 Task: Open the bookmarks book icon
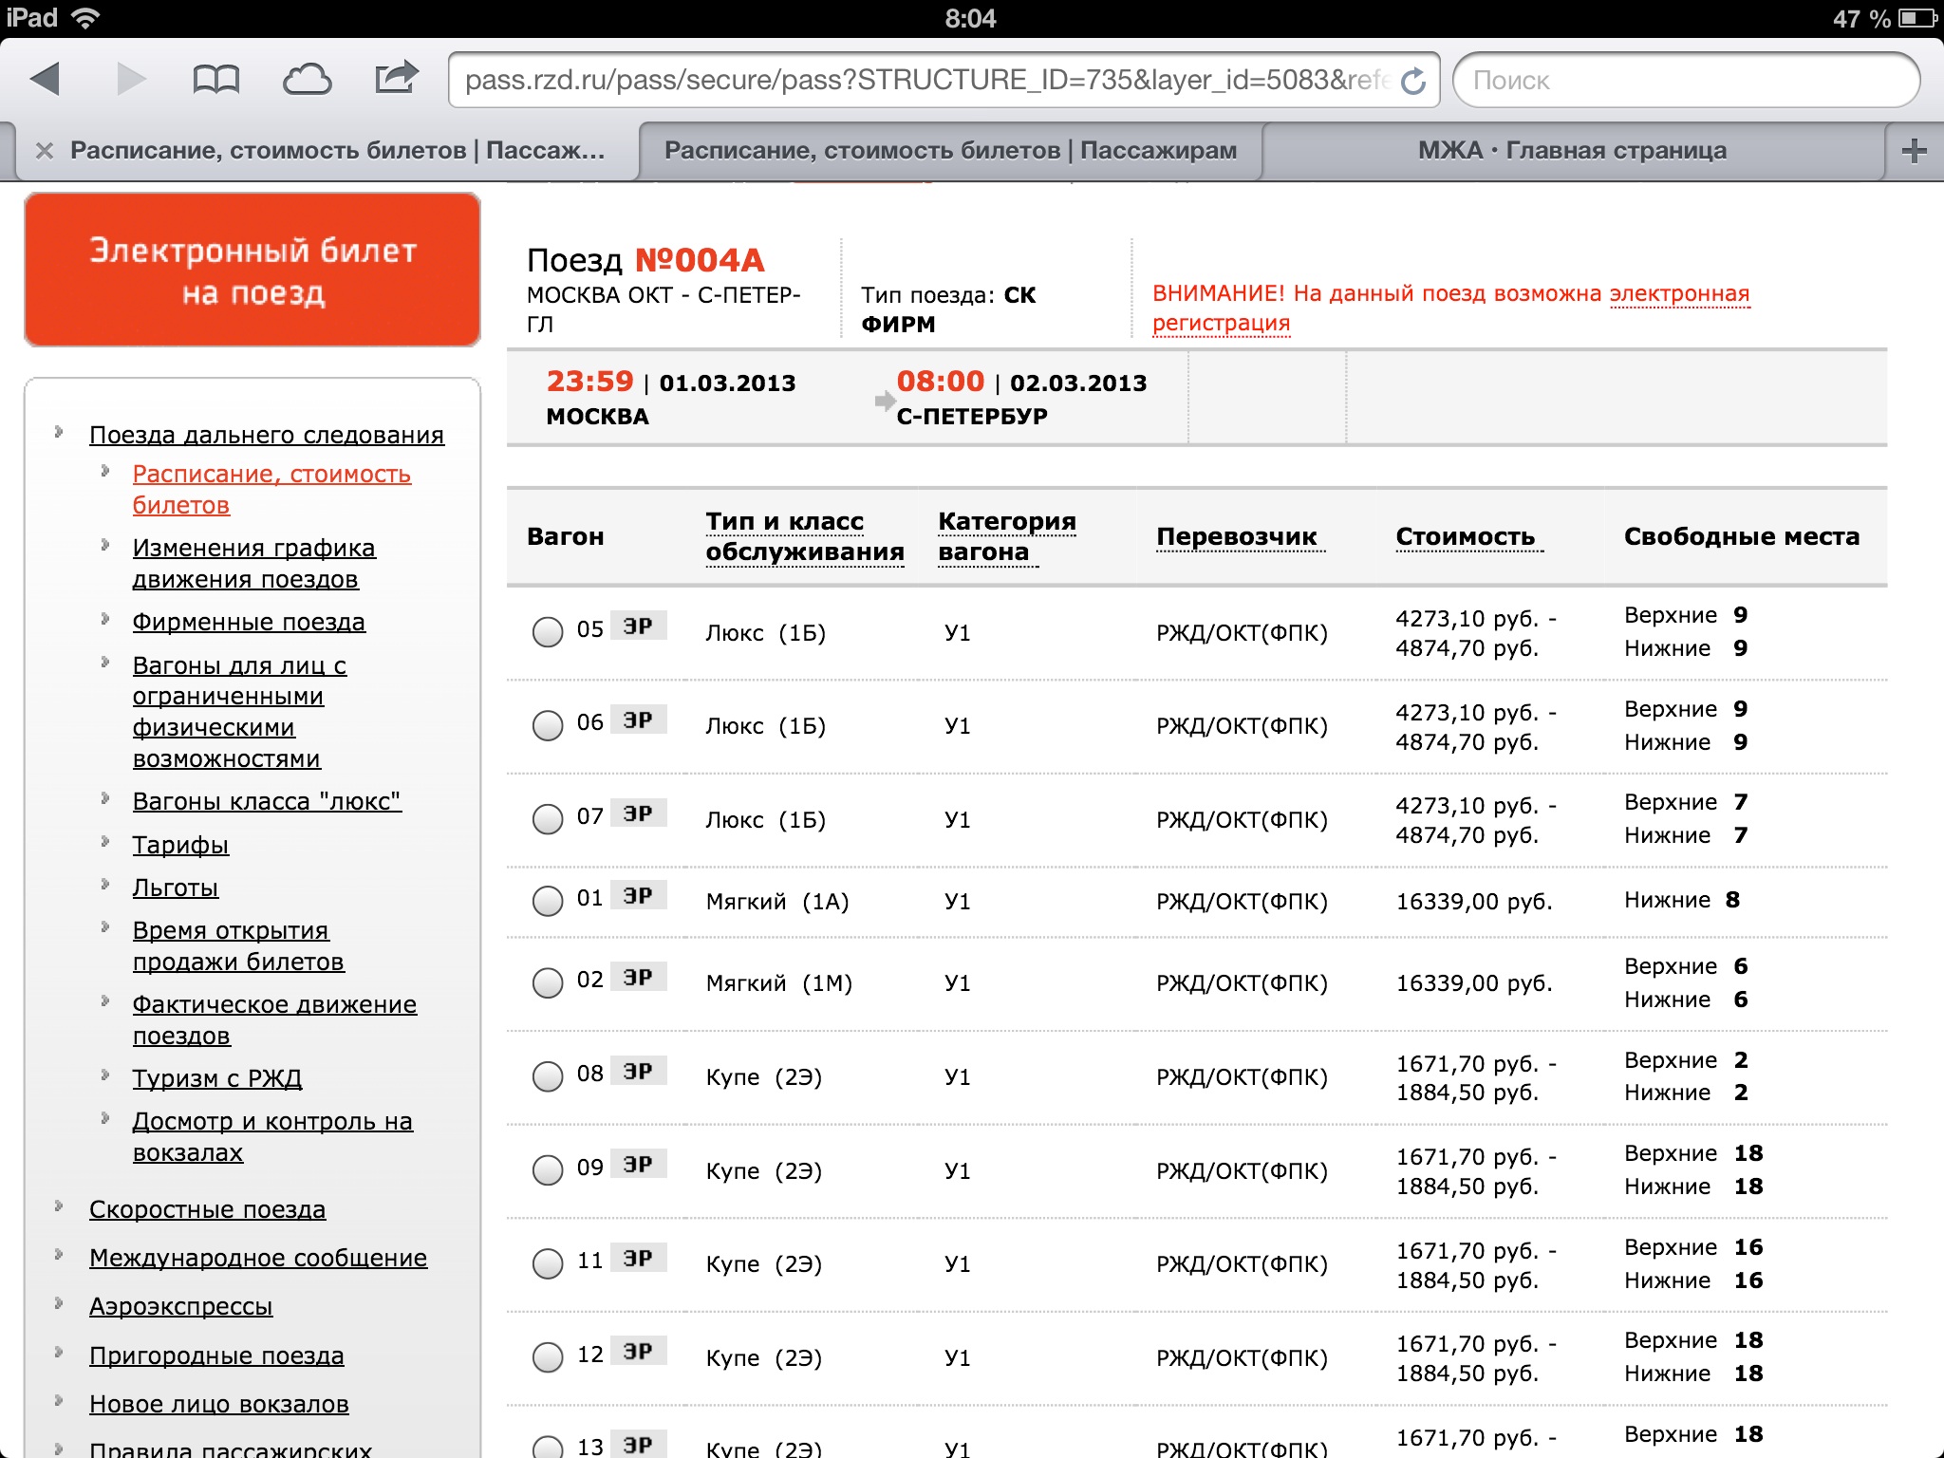click(x=215, y=80)
